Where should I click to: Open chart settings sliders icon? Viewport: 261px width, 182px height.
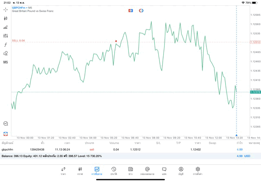tap(6, 36)
